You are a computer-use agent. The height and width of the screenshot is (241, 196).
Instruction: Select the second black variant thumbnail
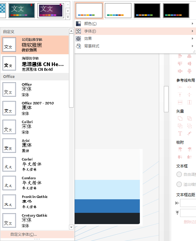click(x=176, y=11)
